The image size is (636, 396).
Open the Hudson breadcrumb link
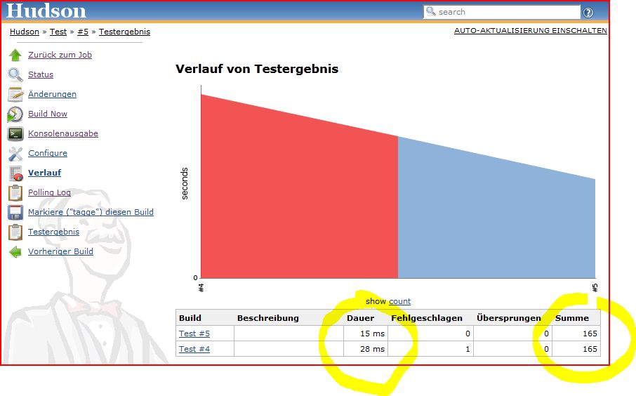click(x=25, y=32)
